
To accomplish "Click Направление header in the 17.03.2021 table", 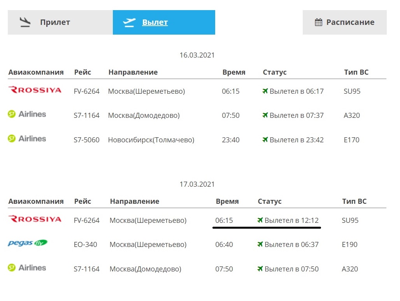I will pos(135,201).
